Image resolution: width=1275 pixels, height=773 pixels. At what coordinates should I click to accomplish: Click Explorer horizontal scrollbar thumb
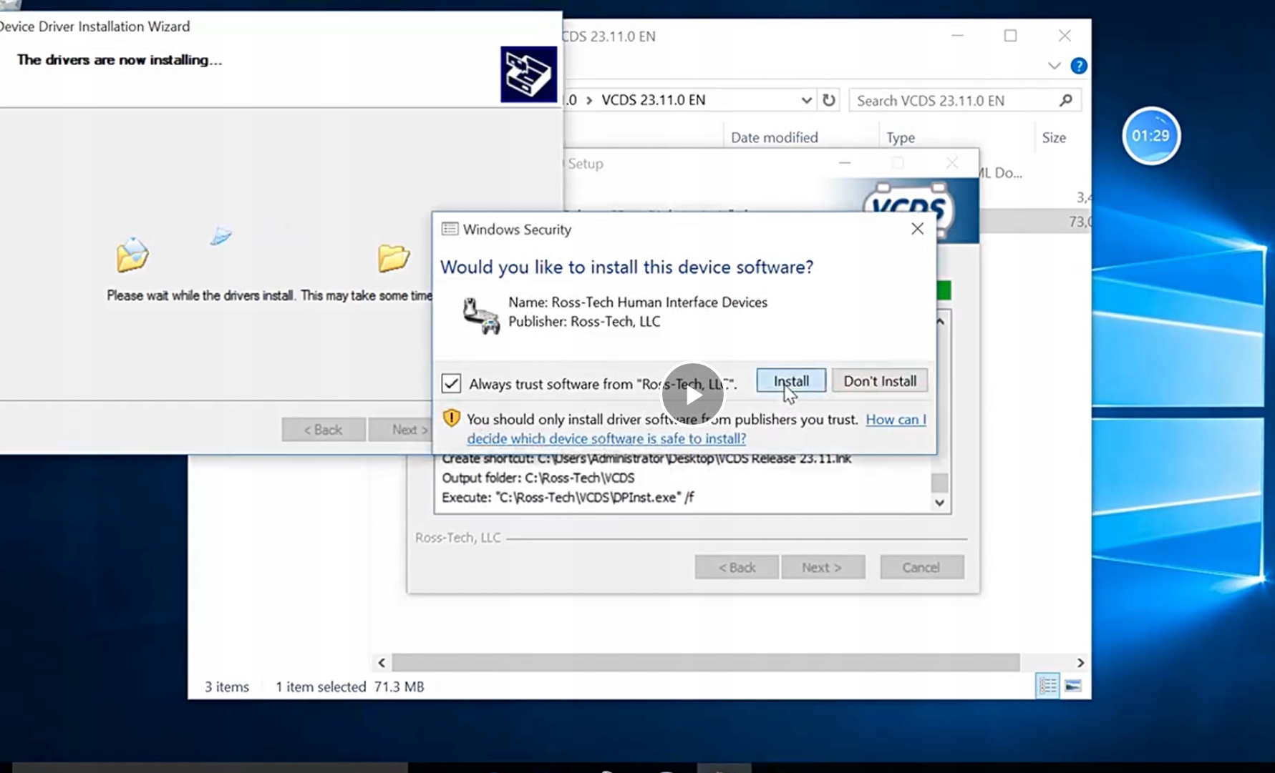(x=706, y=663)
